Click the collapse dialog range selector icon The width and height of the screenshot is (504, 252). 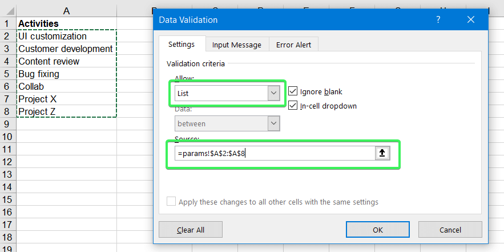382,153
